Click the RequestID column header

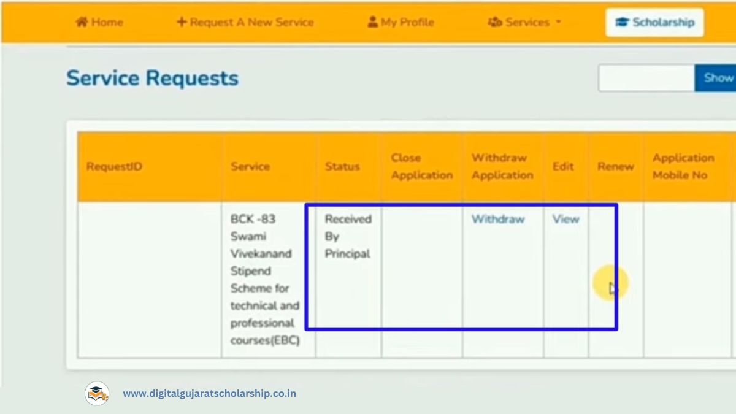point(115,166)
